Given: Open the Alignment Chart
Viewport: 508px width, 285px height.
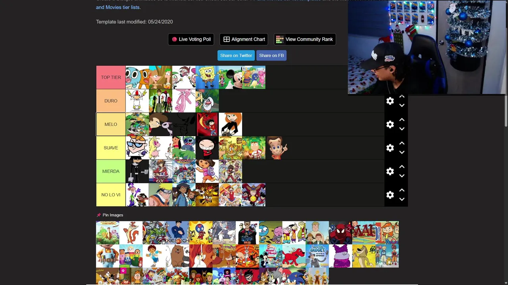Looking at the screenshot, I should [x=244, y=39].
